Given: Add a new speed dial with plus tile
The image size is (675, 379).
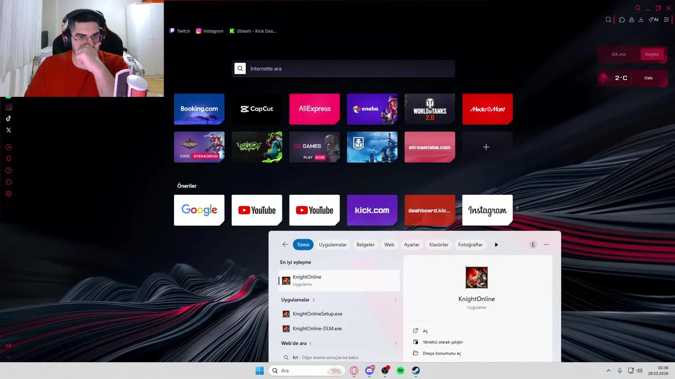Looking at the screenshot, I should (487, 147).
